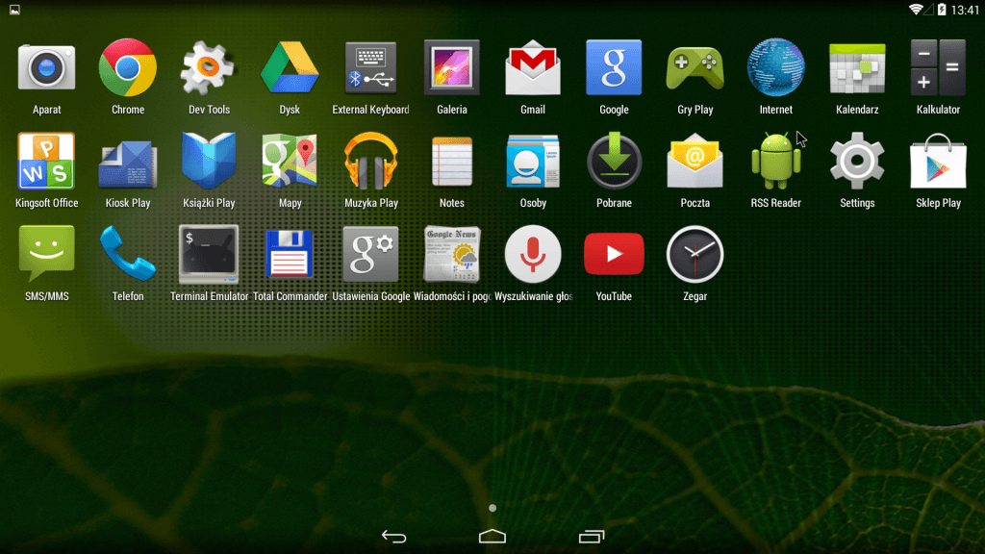Screen dimensions: 985x554
Task: Open External Keyboard app
Action: (x=370, y=68)
